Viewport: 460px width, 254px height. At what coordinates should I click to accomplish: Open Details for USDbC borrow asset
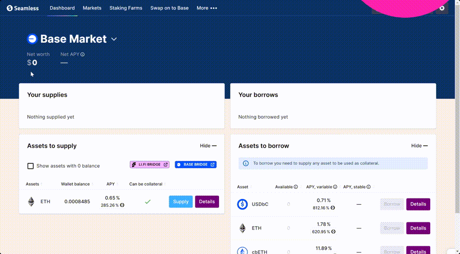[x=418, y=204]
